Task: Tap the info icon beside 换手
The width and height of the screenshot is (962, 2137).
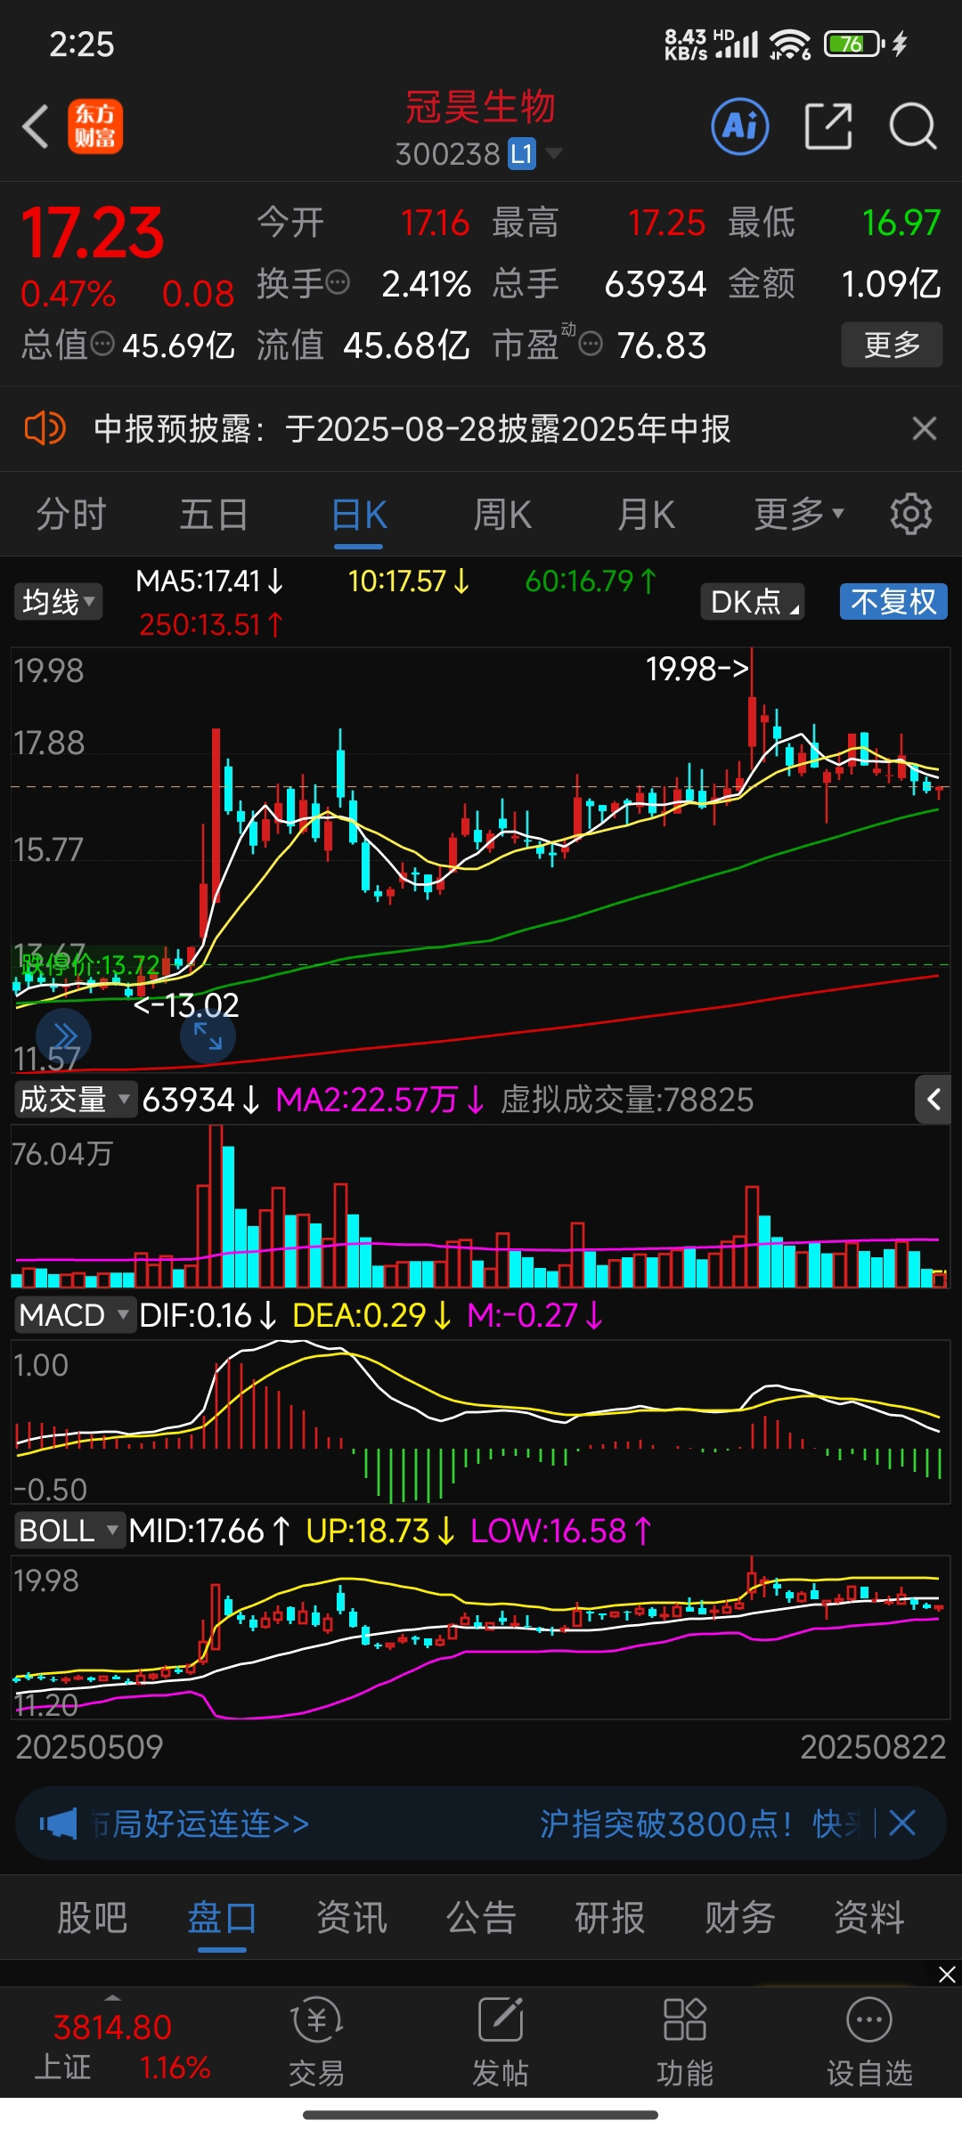Action: [338, 283]
